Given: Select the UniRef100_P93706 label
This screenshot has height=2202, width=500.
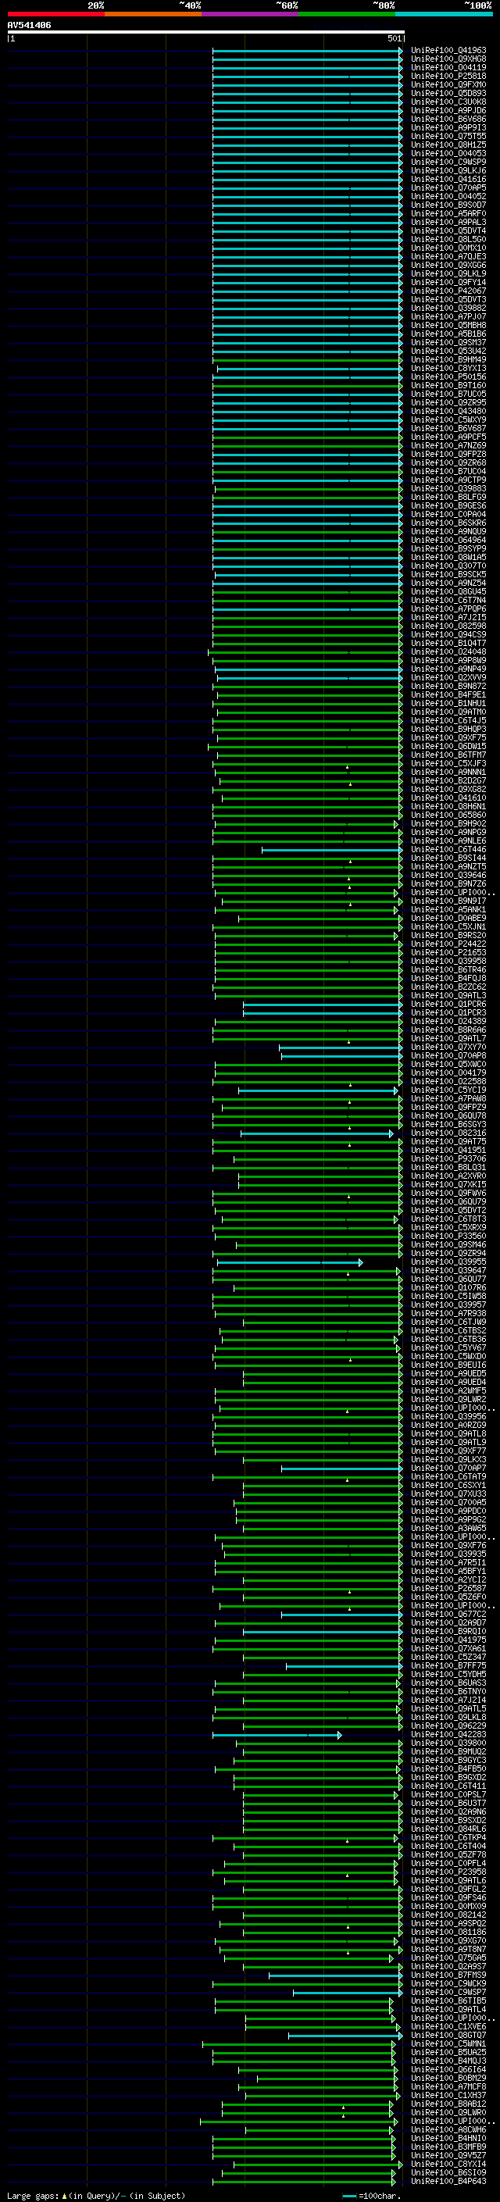Looking at the screenshot, I should [x=448, y=1159].
